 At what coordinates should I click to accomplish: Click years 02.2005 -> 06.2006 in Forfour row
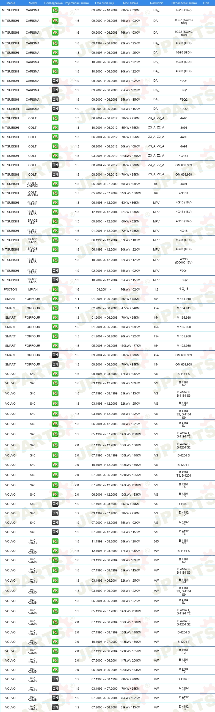[104, 308]
